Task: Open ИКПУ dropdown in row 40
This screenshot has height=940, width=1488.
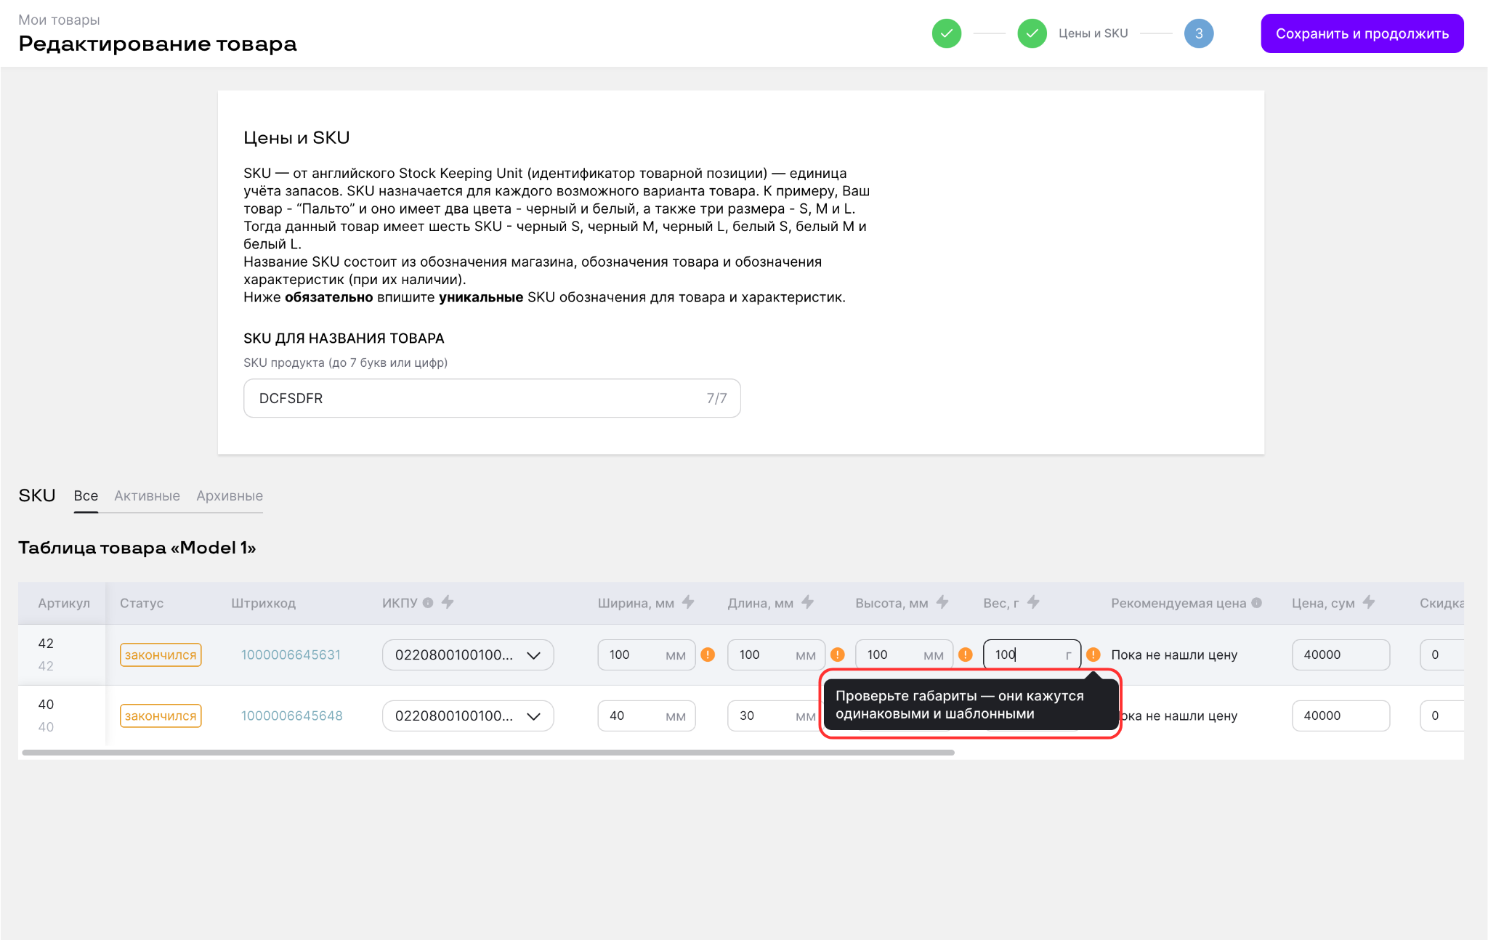Action: [x=468, y=716]
